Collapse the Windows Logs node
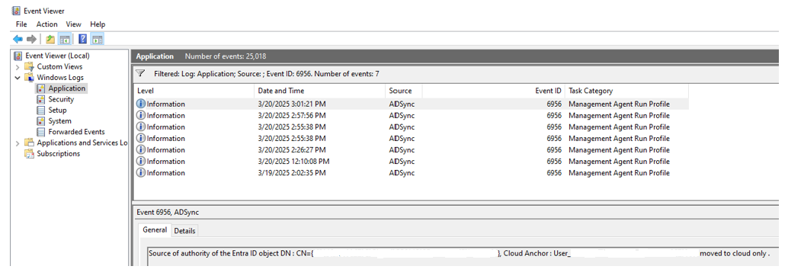This screenshot has height=279, width=788. [x=18, y=78]
